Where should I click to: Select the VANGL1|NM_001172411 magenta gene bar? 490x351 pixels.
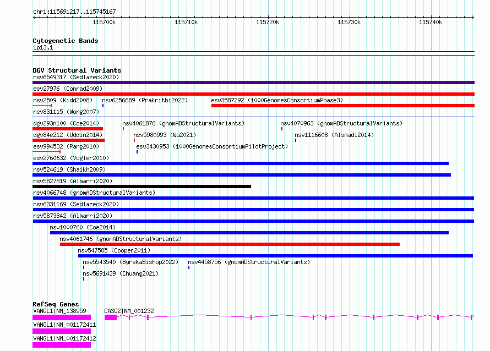pyautogui.click(x=62, y=331)
